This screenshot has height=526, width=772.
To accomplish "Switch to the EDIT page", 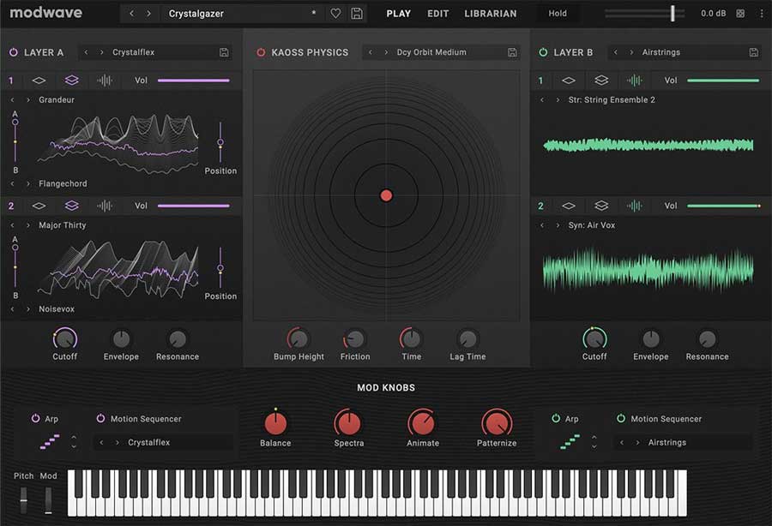I will pos(437,14).
